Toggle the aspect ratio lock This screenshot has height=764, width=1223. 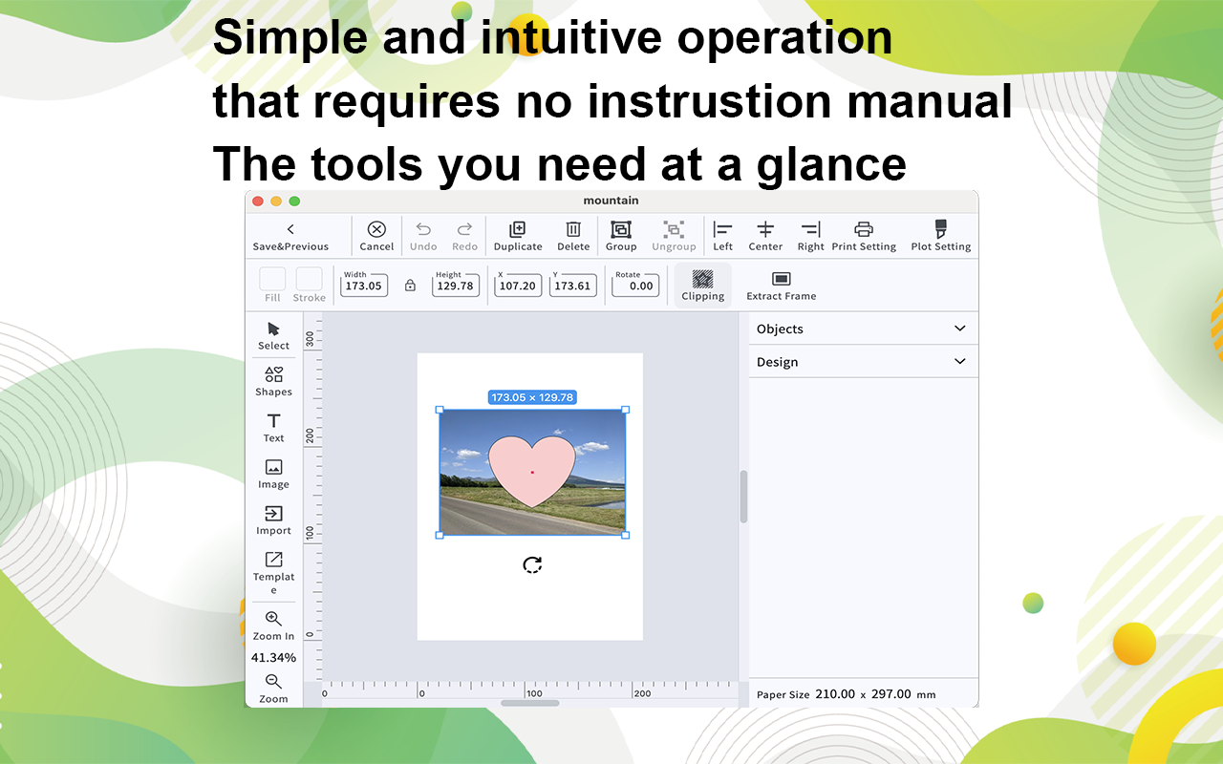[410, 286]
